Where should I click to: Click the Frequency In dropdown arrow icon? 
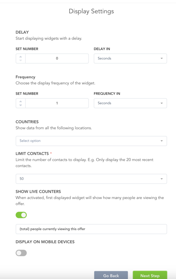[162, 104]
